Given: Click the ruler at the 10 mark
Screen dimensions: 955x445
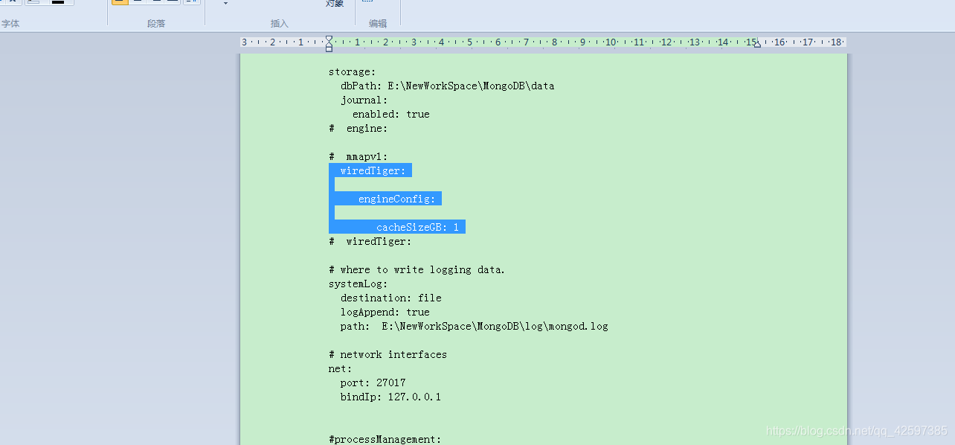Looking at the screenshot, I should point(611,42).
